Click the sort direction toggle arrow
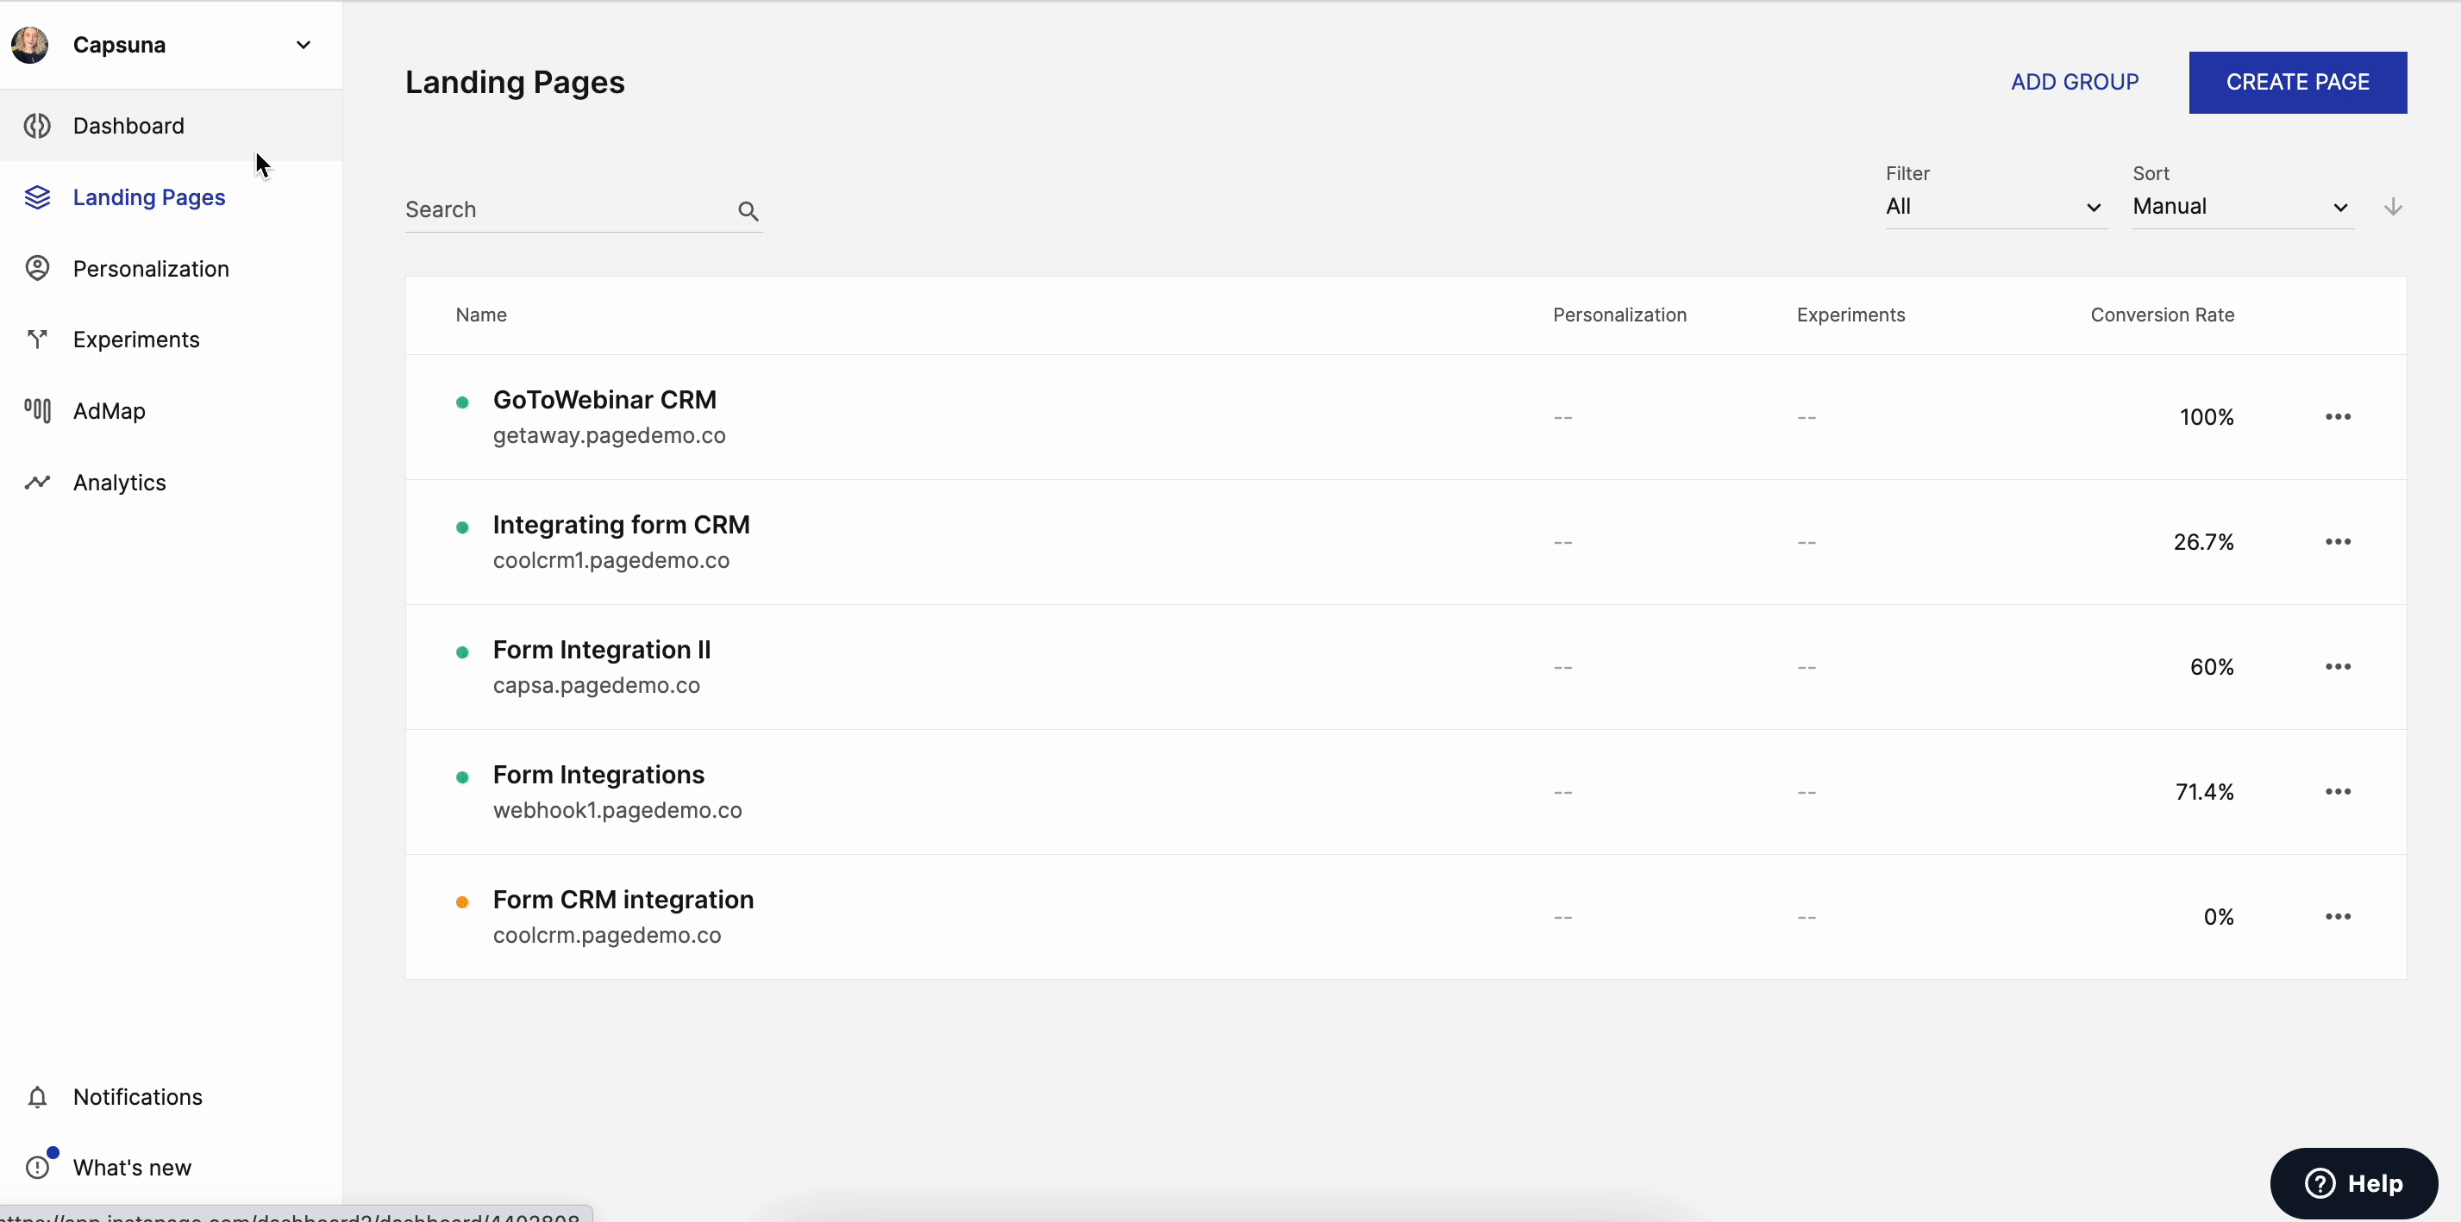The width and height of the screenshot is (2461, 1222). click(2394, 207)
